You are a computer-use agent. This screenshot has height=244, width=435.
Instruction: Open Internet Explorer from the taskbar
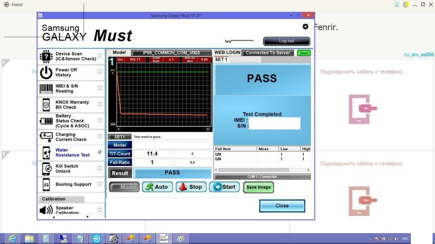pyautogui.click(x=13, y=238)
